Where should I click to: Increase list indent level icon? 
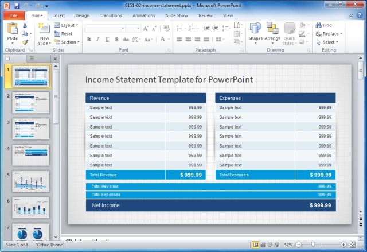(215, 28)
